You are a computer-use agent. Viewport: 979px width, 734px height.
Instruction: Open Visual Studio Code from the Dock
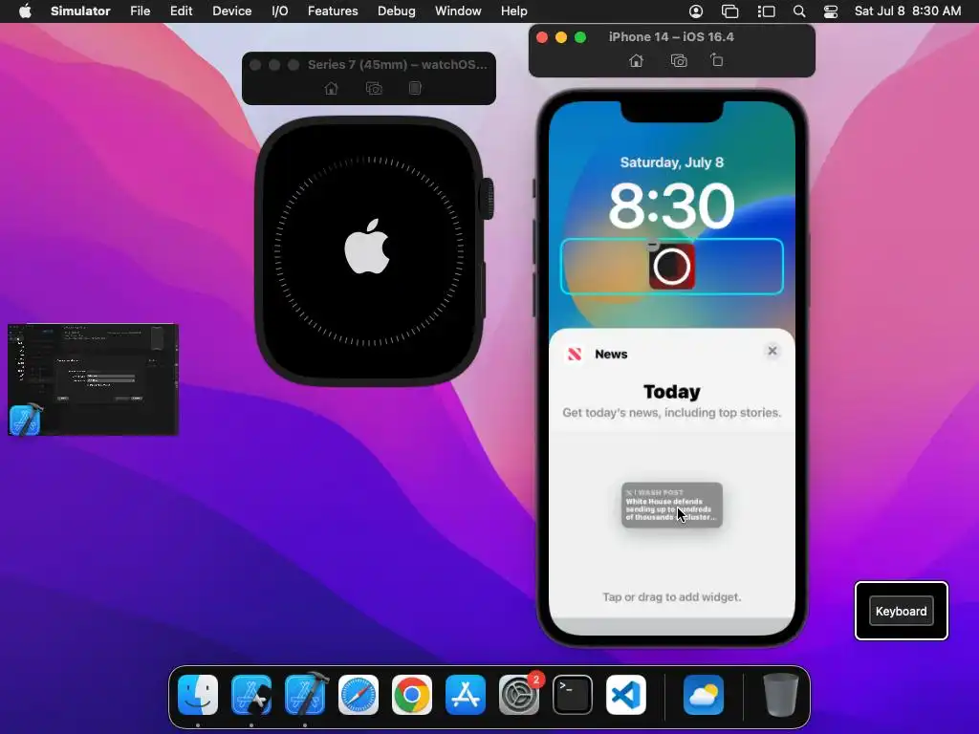[626, 695]
